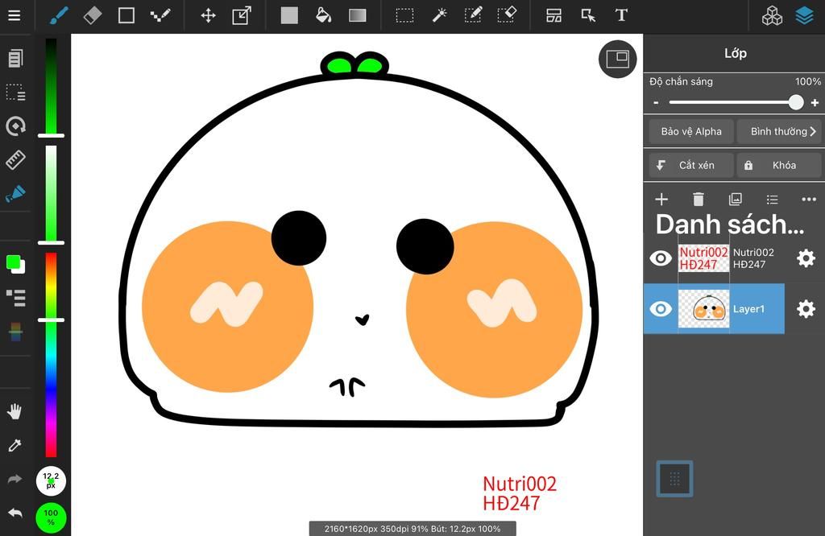The image size is (825, 536).
Task: Open settings gear for Nutri002 HĐ247 layer
Action: click(x=806, y=258)
